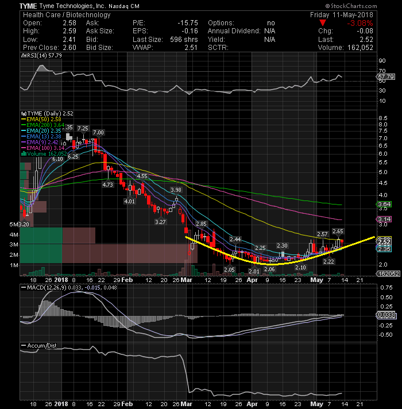
Task: Click the 'SCTR:' label
Action: pyautogui.click(x=218, y=48)
